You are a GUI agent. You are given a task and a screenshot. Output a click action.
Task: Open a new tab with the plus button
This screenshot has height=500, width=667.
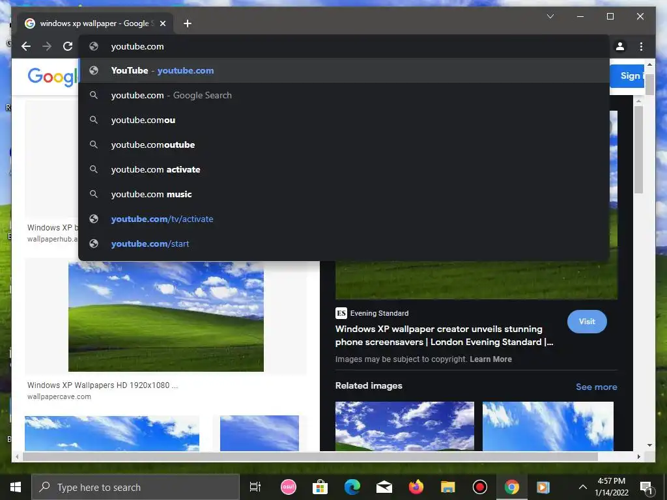(187, 23)
